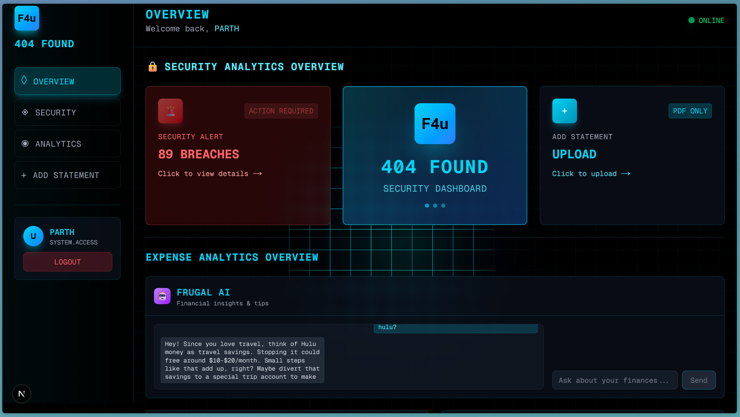Image resolution: width=740 pixels, height=417 pixels.
Task: Click the Next.js N badge icon
Action: coord(22,394)
